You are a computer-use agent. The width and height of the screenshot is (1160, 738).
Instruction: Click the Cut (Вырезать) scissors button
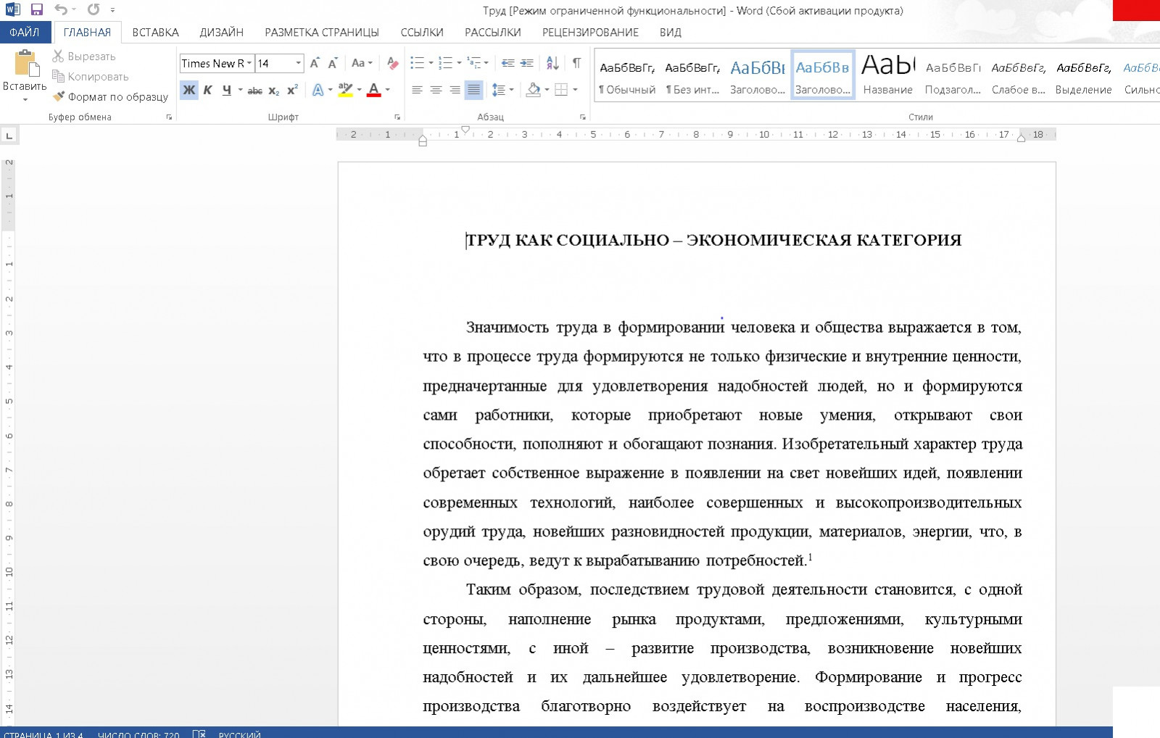point(83,56)
